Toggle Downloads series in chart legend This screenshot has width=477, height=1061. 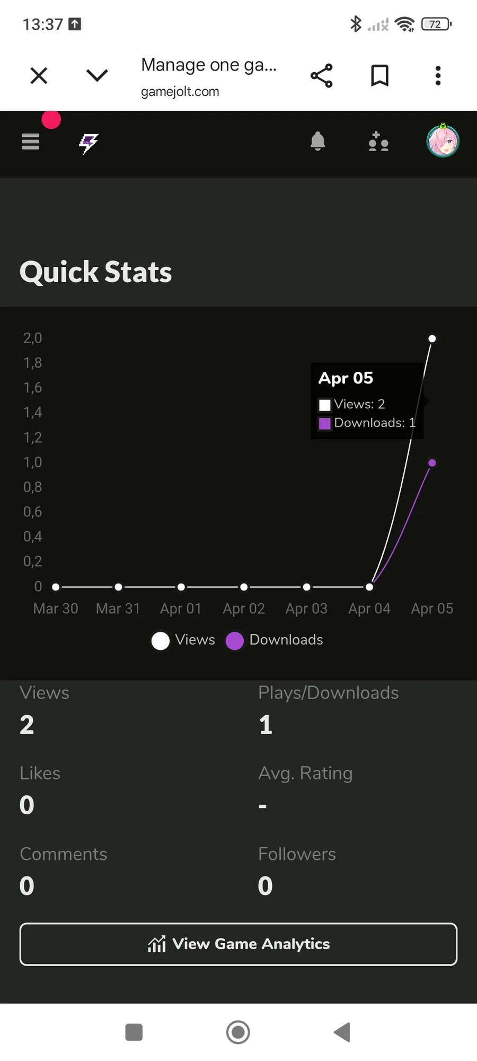click(275, 640)
